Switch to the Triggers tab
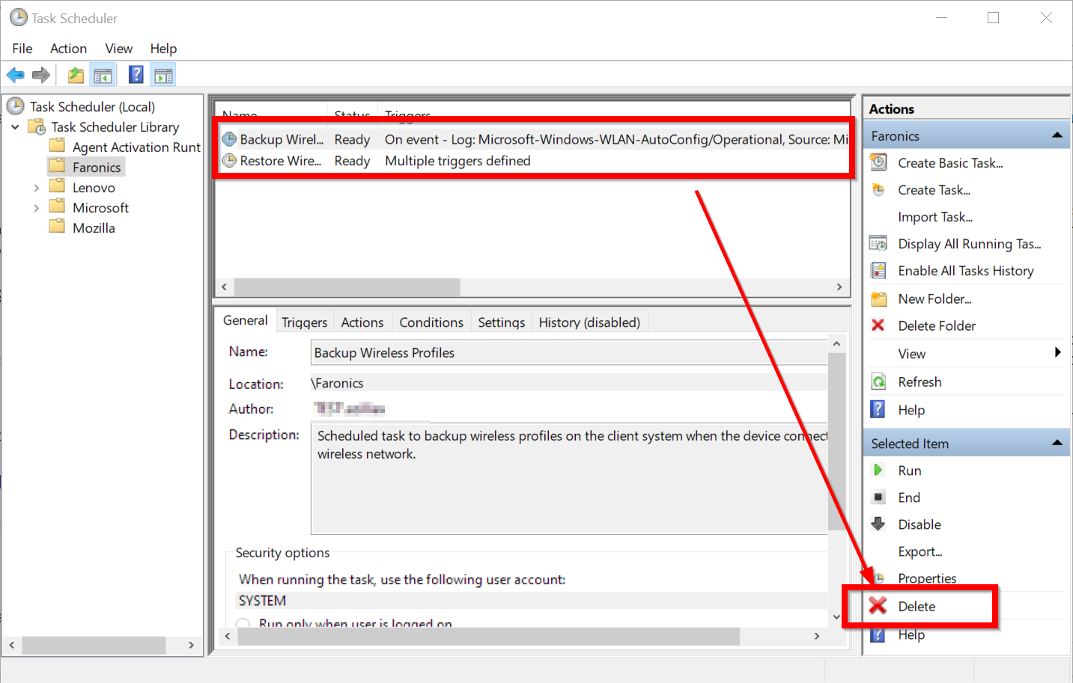The width and height of the screenshot is (1073, 683). pos(304,322)
